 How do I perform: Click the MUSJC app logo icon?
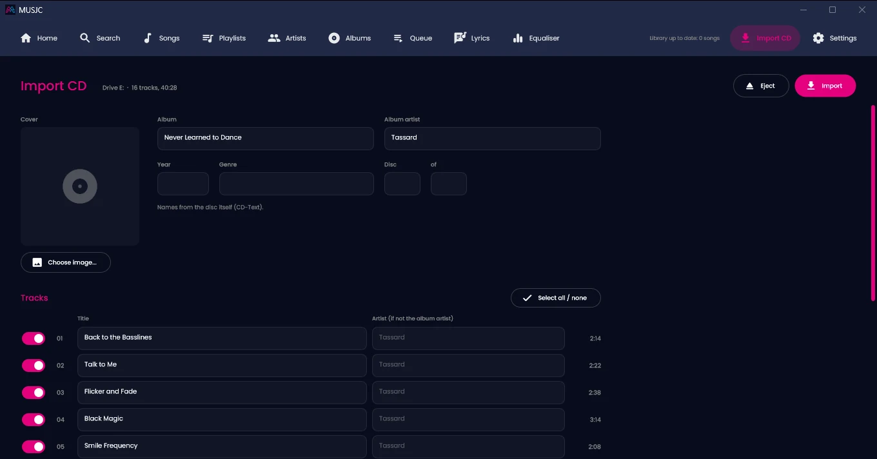[x=10, y=10]
